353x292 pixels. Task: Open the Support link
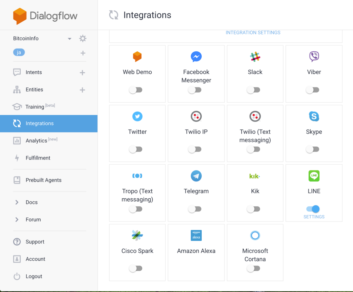coord(35,242)
